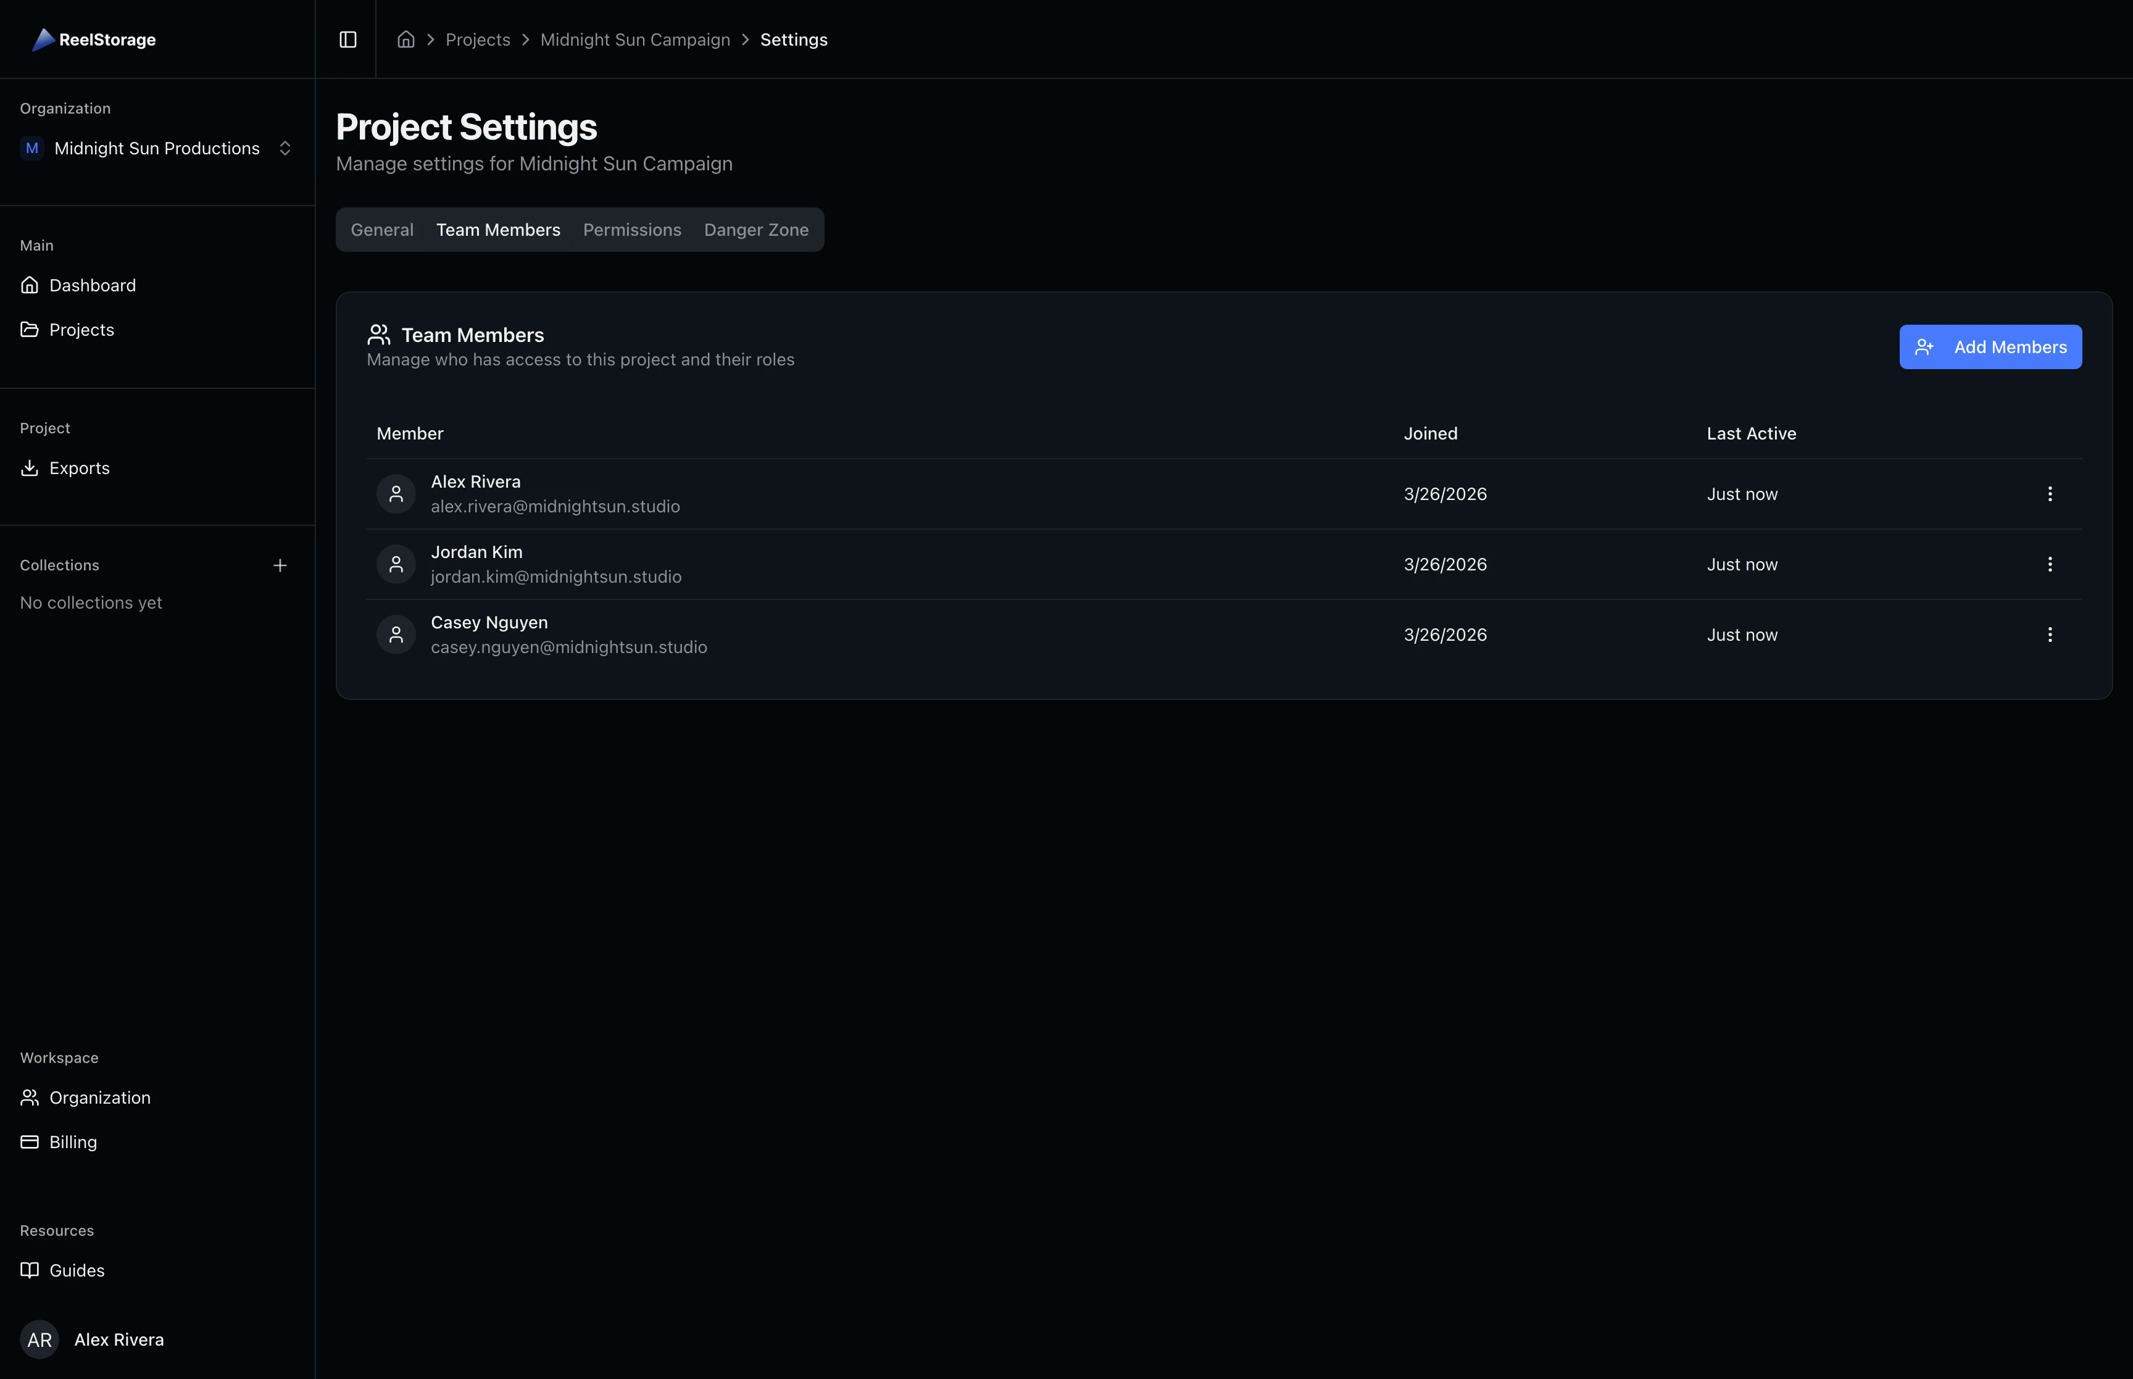Screen dimensions: 2133x1379
Task: Open Exports via the download icon
Action: [x=30, y=467]
